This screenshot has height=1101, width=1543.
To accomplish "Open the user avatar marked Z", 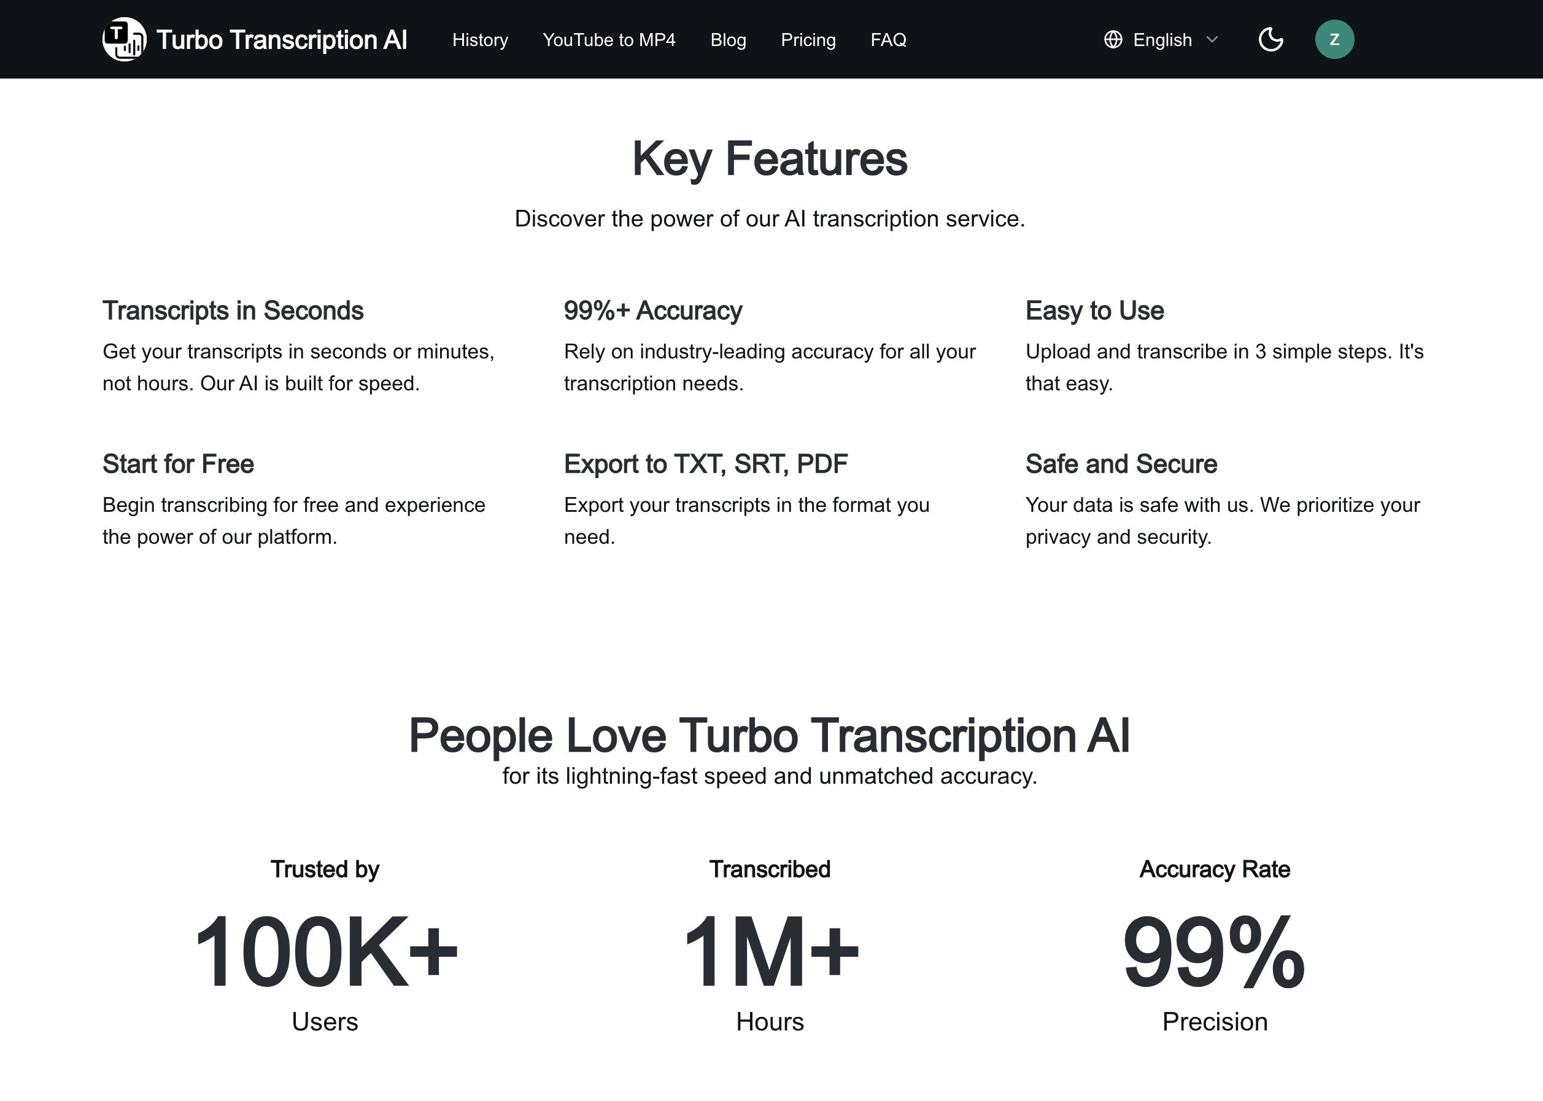I will (1334, 39).
